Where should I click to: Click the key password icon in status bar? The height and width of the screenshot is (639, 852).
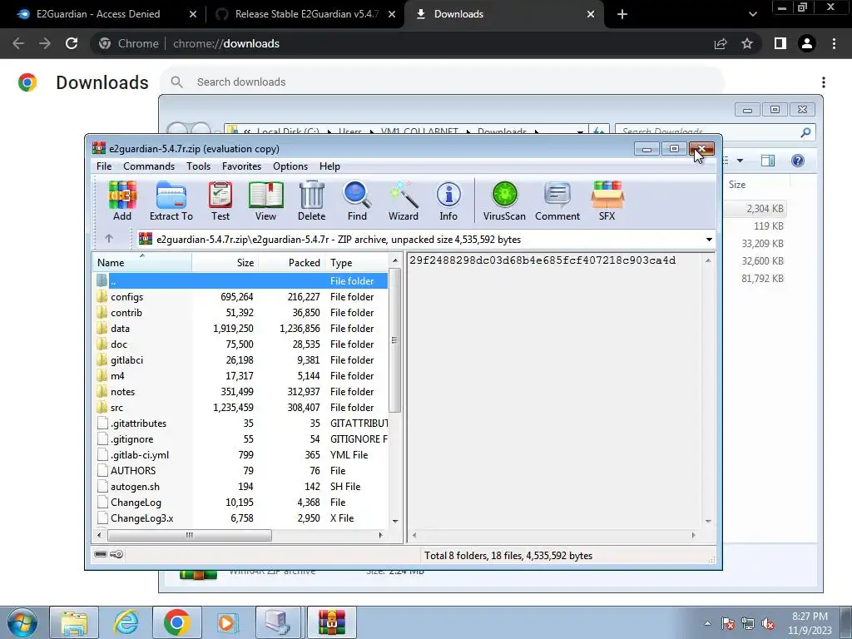[116, 554]
